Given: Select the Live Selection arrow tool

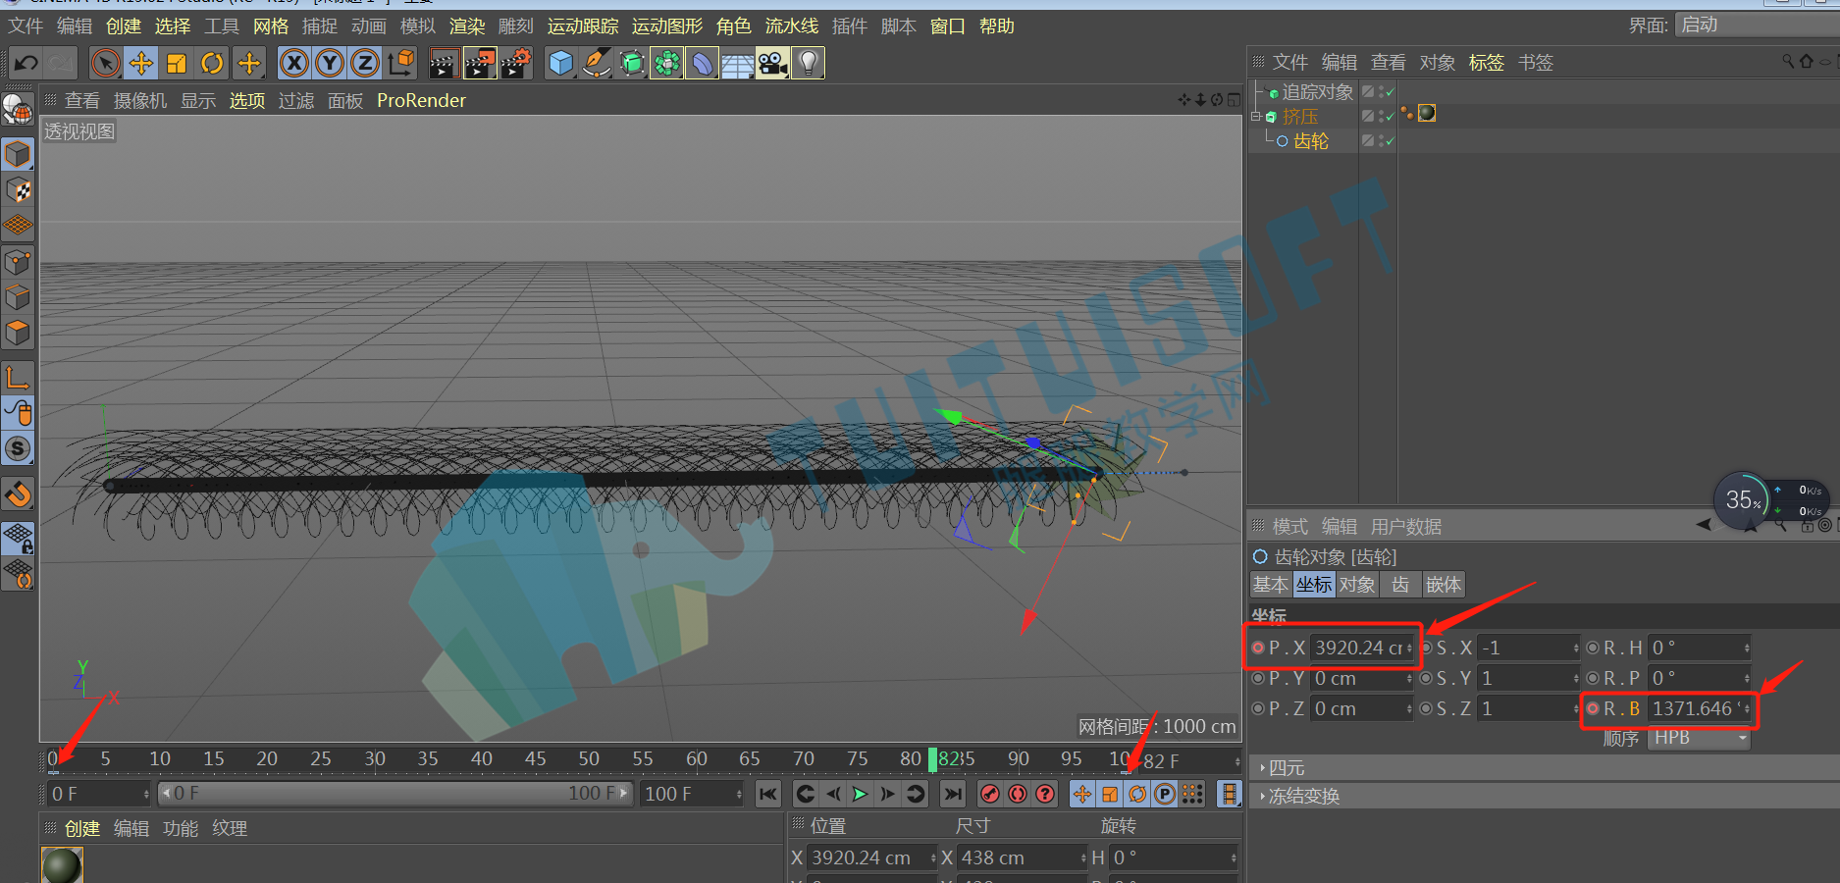Looking at the screenshot, I should point(105,64).
